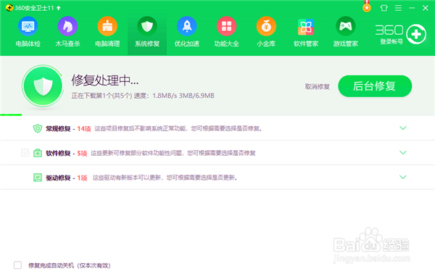
Task: Click the 修复处理中... heading
Action: pyautogui.click(x=105, y=80)
